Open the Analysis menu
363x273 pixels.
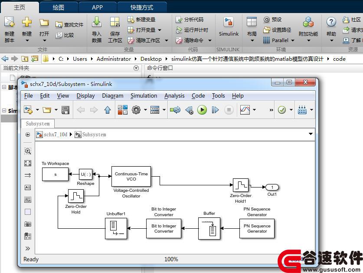pos(174,96)
